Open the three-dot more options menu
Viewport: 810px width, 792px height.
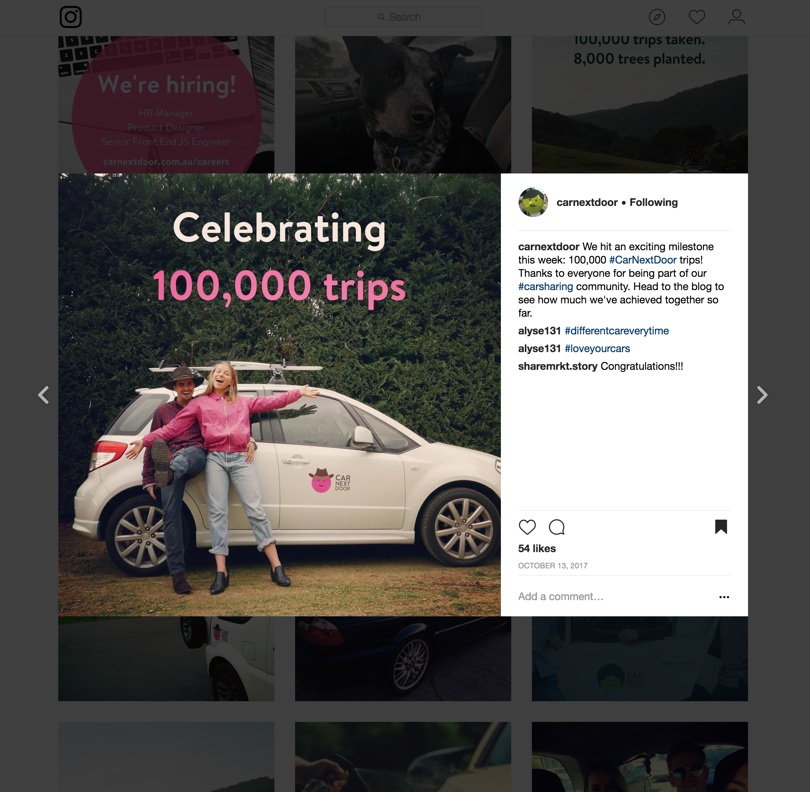[724, 597]
